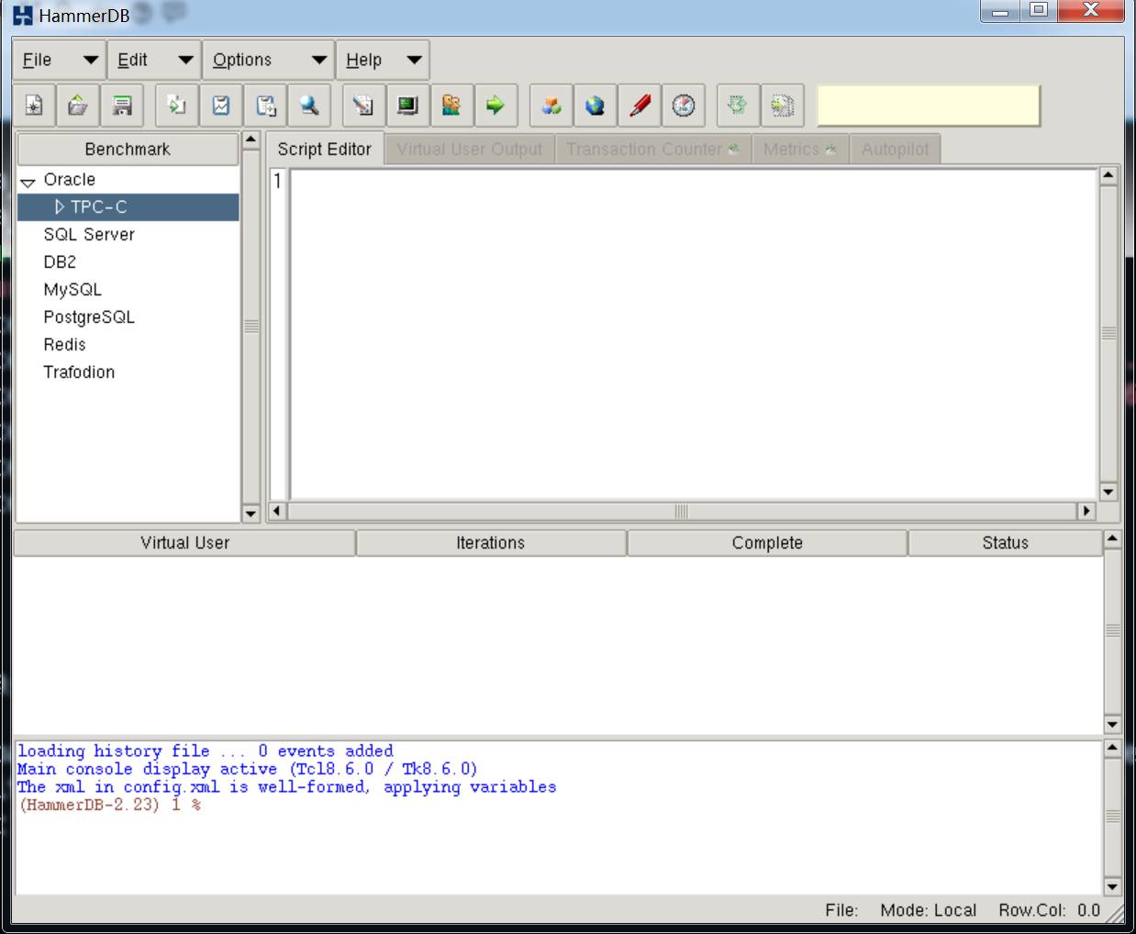Image resolution: width=1136 pixels, height=934 pixels.
Task: Click the green arrow run icon
Action: (496, 106)
